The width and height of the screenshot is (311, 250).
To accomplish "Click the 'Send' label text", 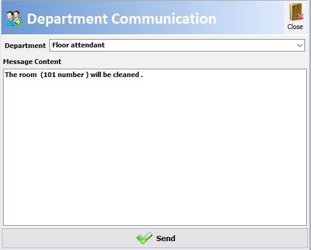I will point(166,238).
